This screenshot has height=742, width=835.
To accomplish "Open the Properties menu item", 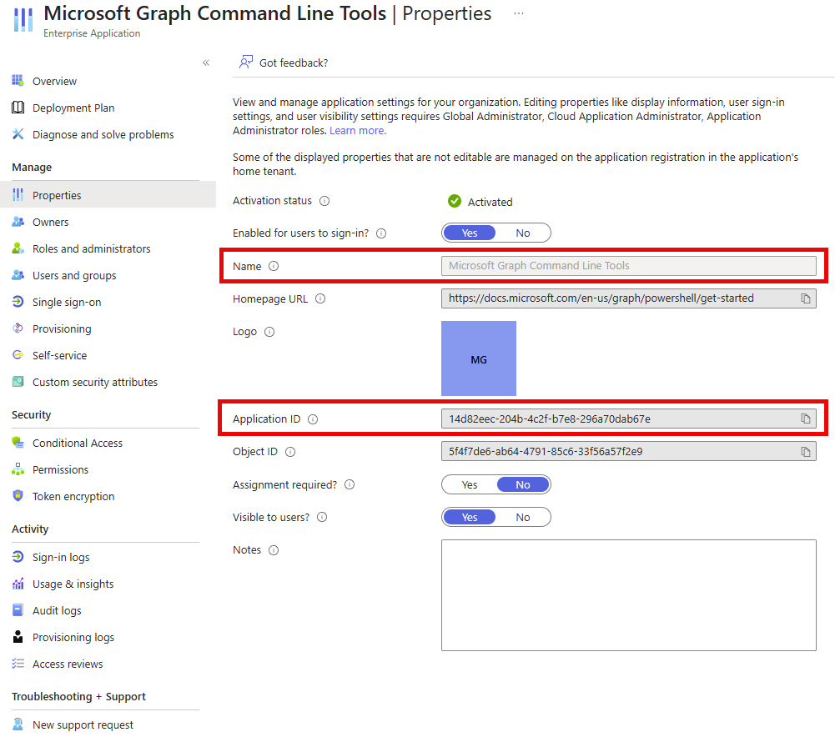I will click(108, 195).
